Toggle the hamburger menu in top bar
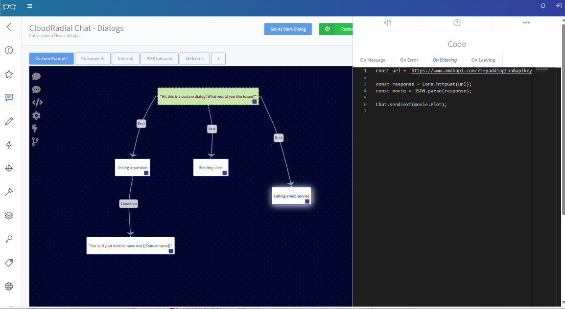The height and width of the screenshot is (309, 565). tap(30, 6)
